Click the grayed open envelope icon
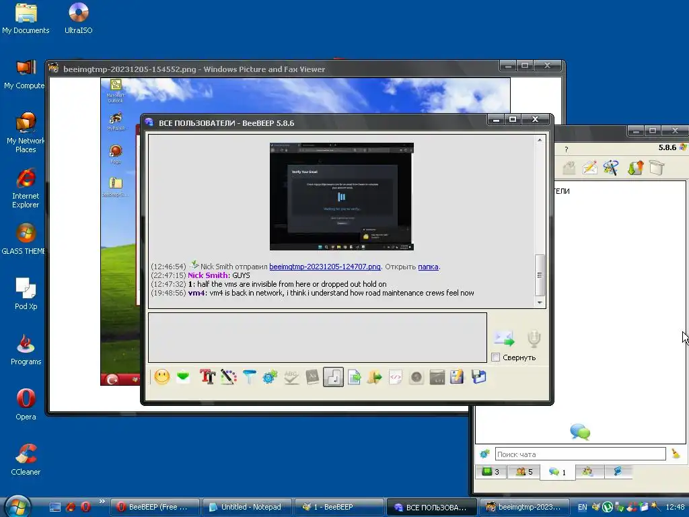The height and width of the screenshot is (517, 689). [569, 168]
